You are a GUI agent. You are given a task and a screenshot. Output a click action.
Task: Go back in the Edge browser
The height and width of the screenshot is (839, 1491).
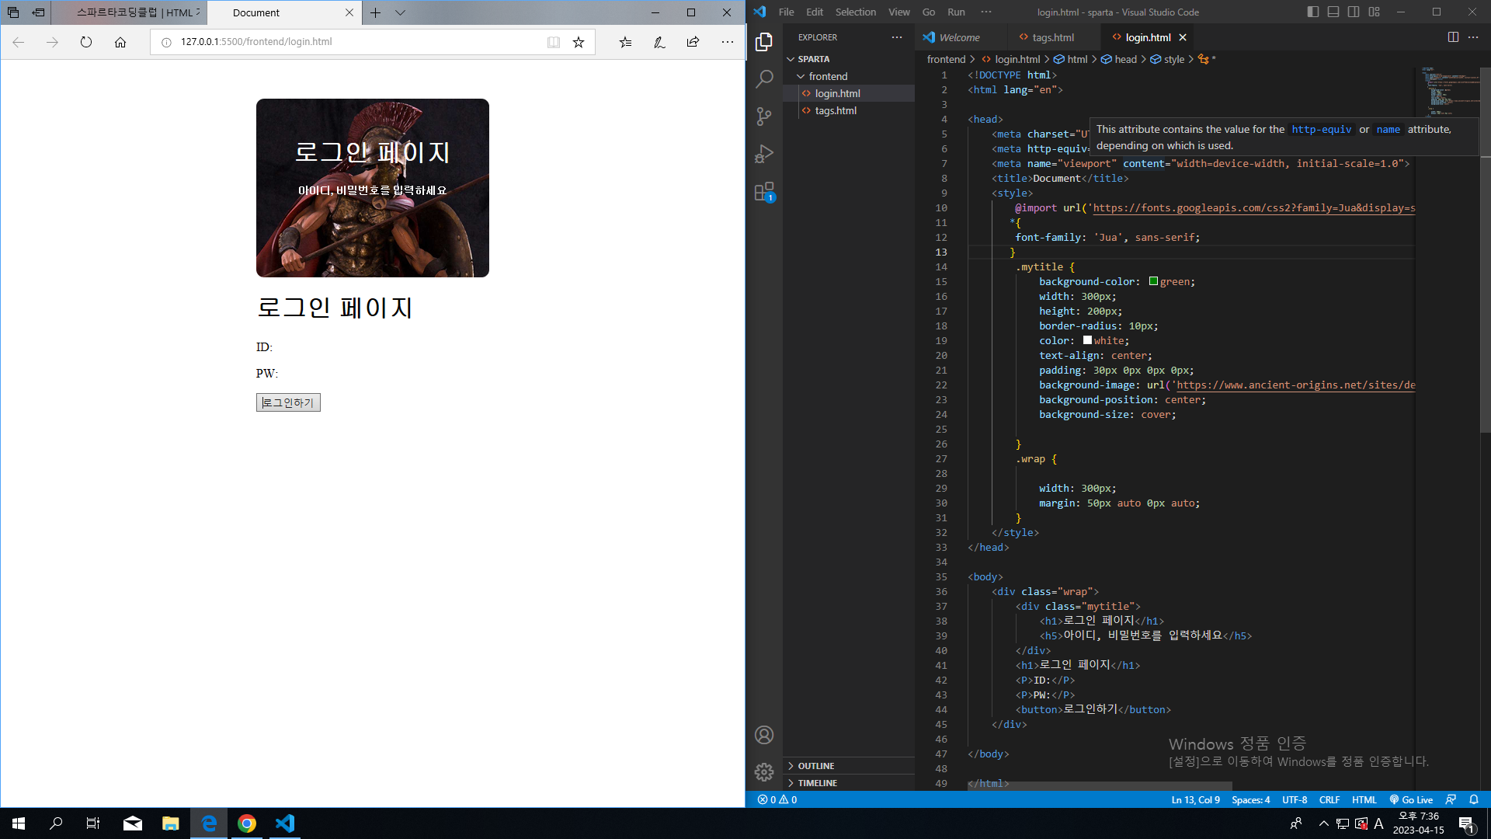[x=18, y=42]
